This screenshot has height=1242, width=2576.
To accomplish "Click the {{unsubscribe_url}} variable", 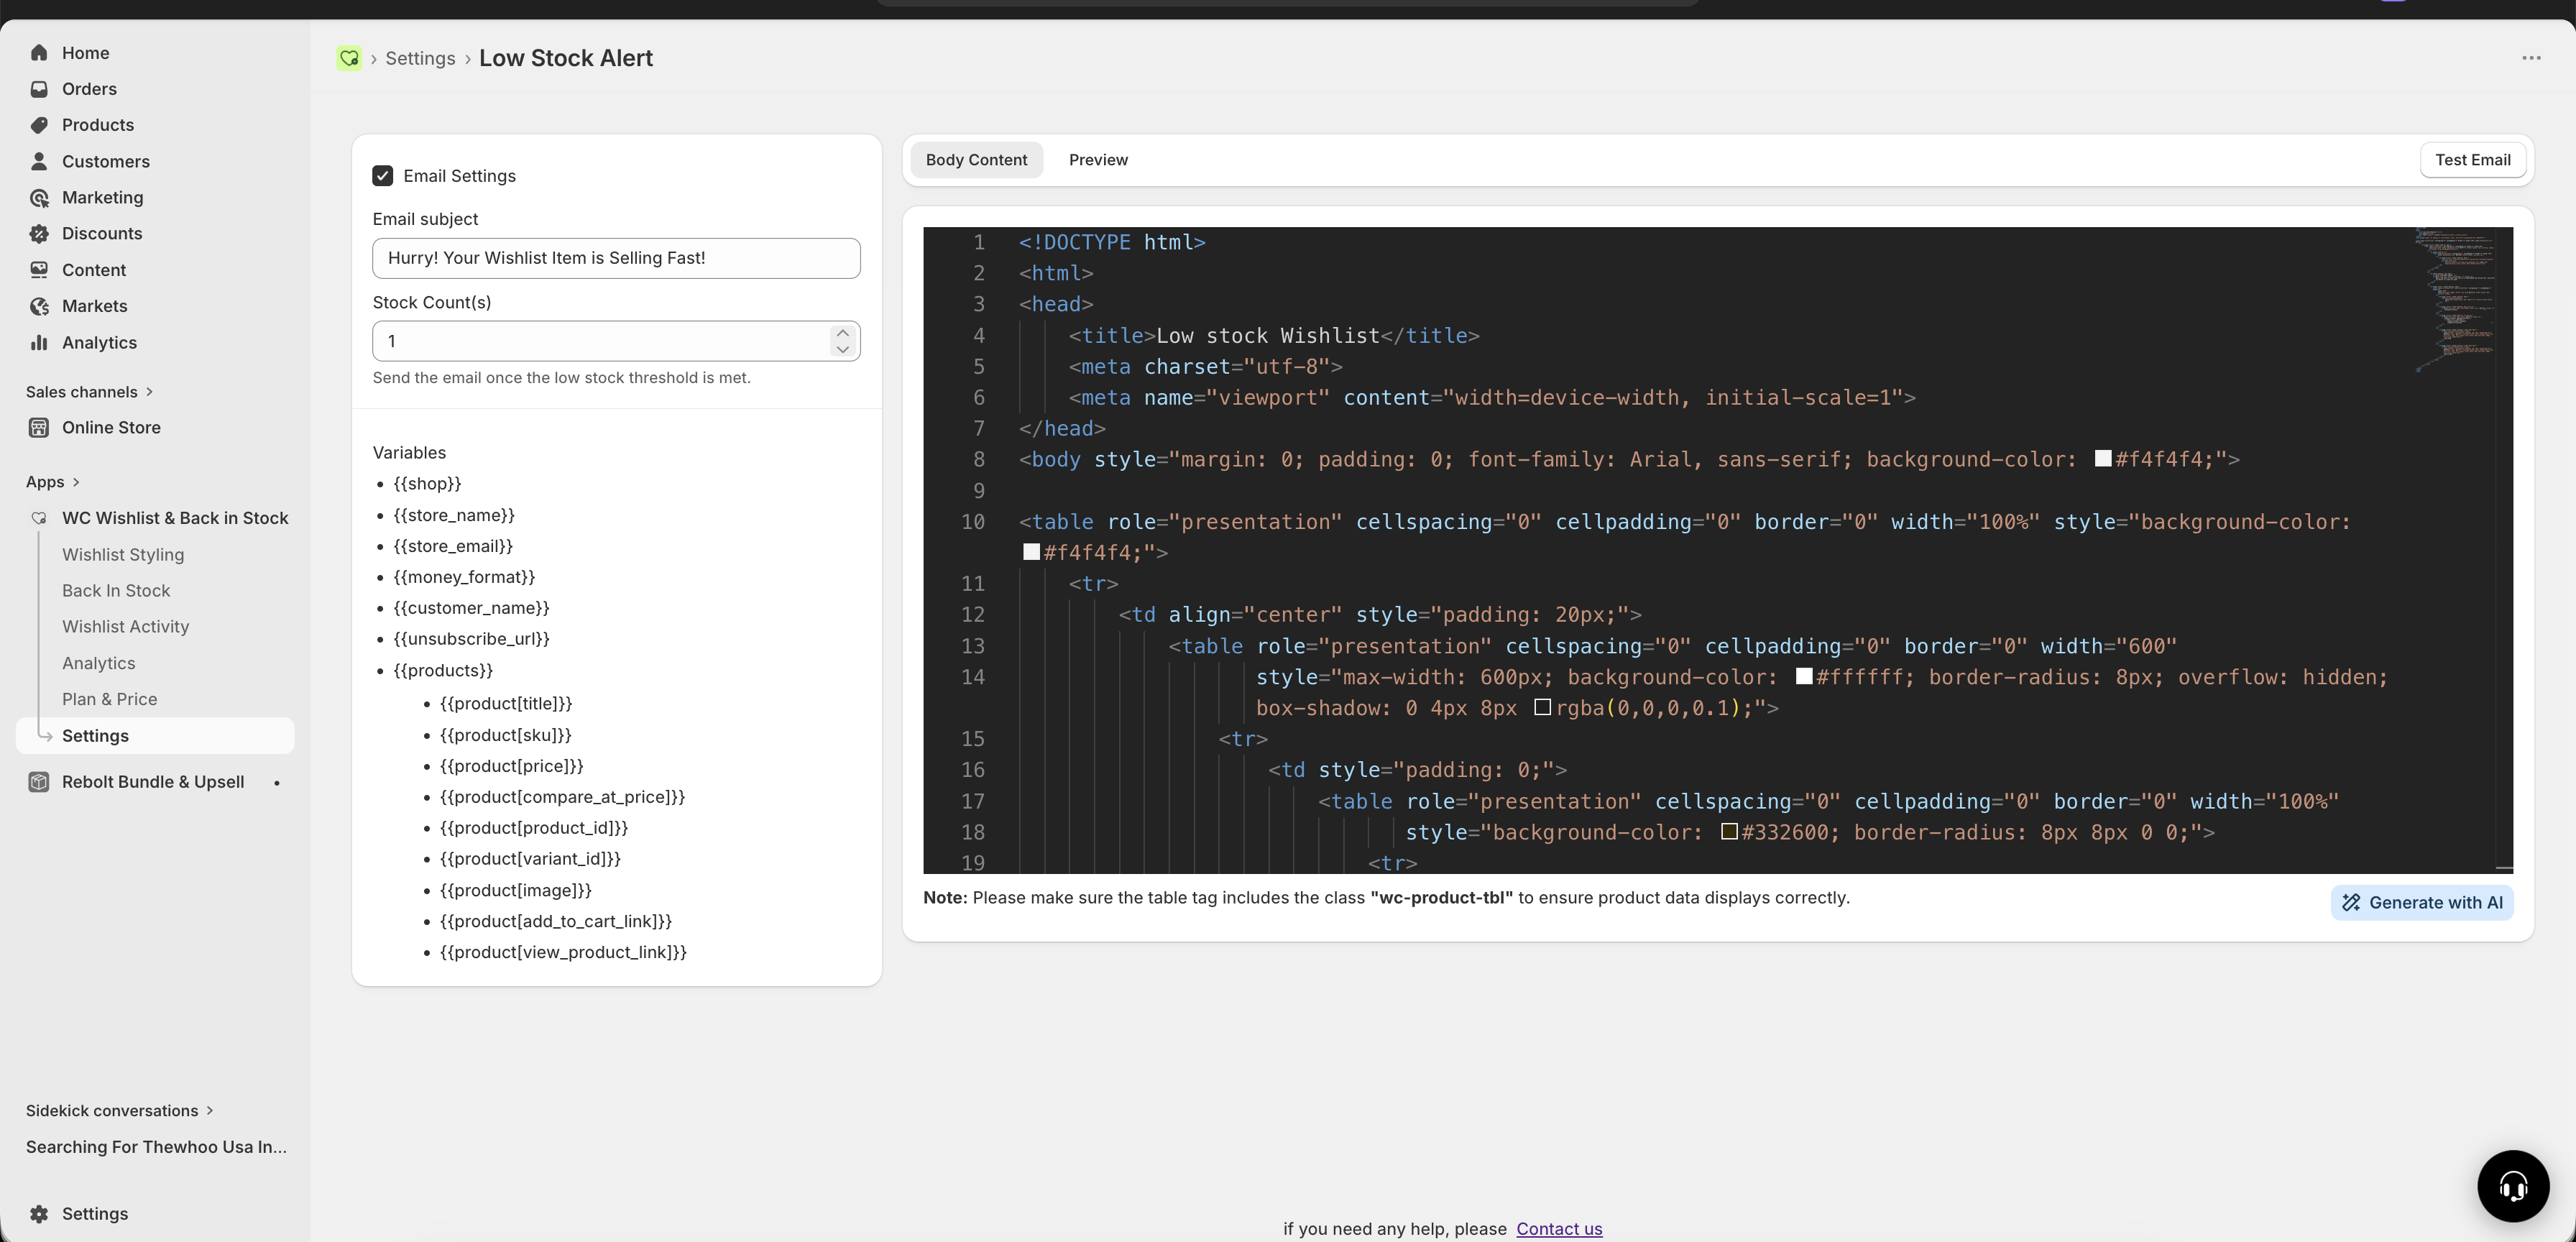I will click(x=471, y=639).
